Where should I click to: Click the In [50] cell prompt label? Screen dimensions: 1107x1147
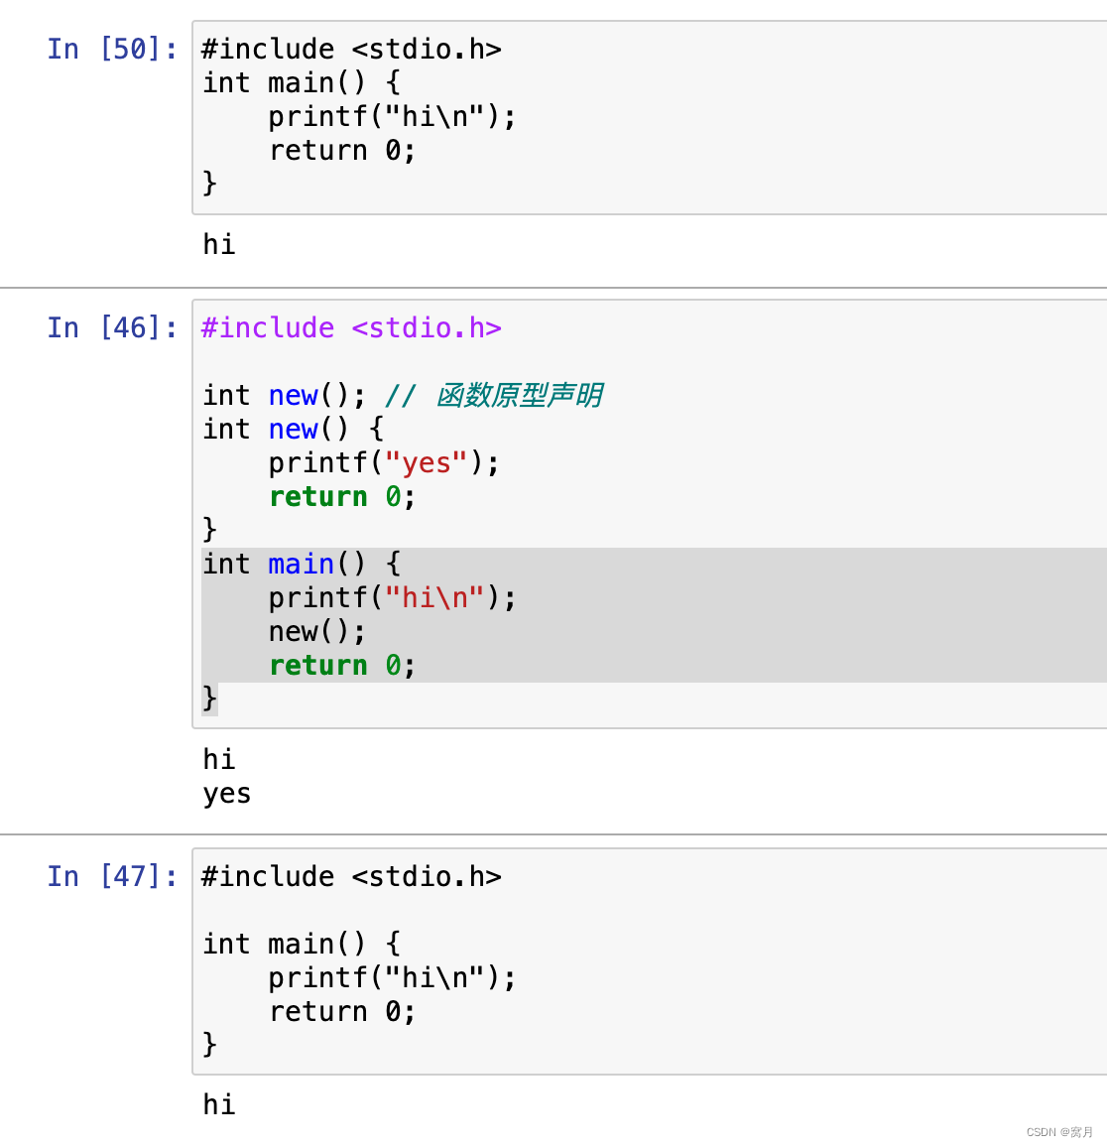(x=112, y=49)
